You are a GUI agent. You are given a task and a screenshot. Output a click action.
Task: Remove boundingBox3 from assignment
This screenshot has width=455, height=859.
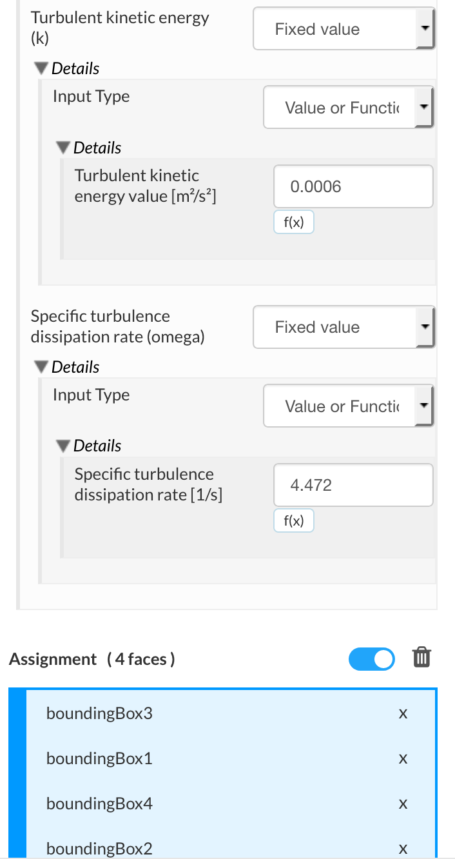tap(403, 714)
